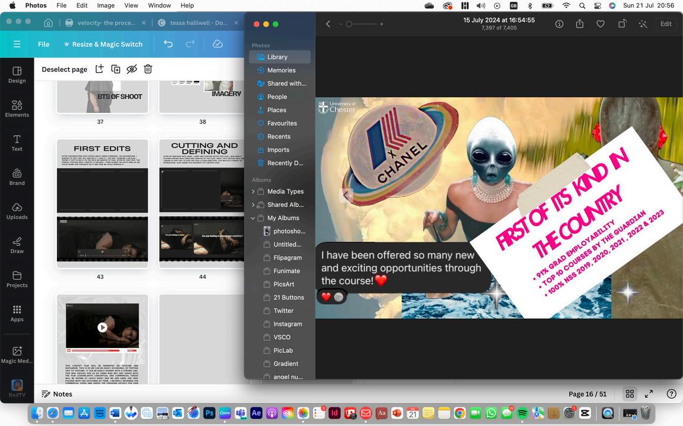Screen dimensions: 683x426
Task: Open Photoshop from the Dock
Action: point(209,413)
